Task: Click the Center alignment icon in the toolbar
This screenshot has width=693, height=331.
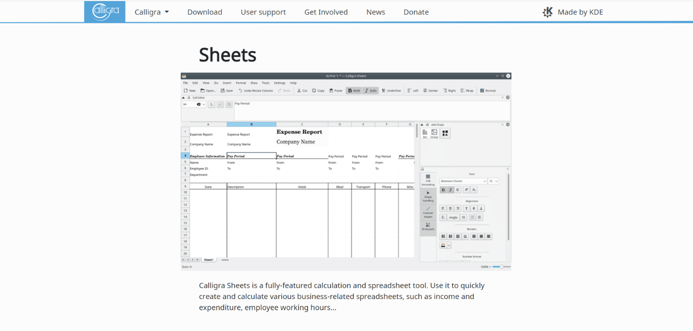Action: [x=425, y=90]
